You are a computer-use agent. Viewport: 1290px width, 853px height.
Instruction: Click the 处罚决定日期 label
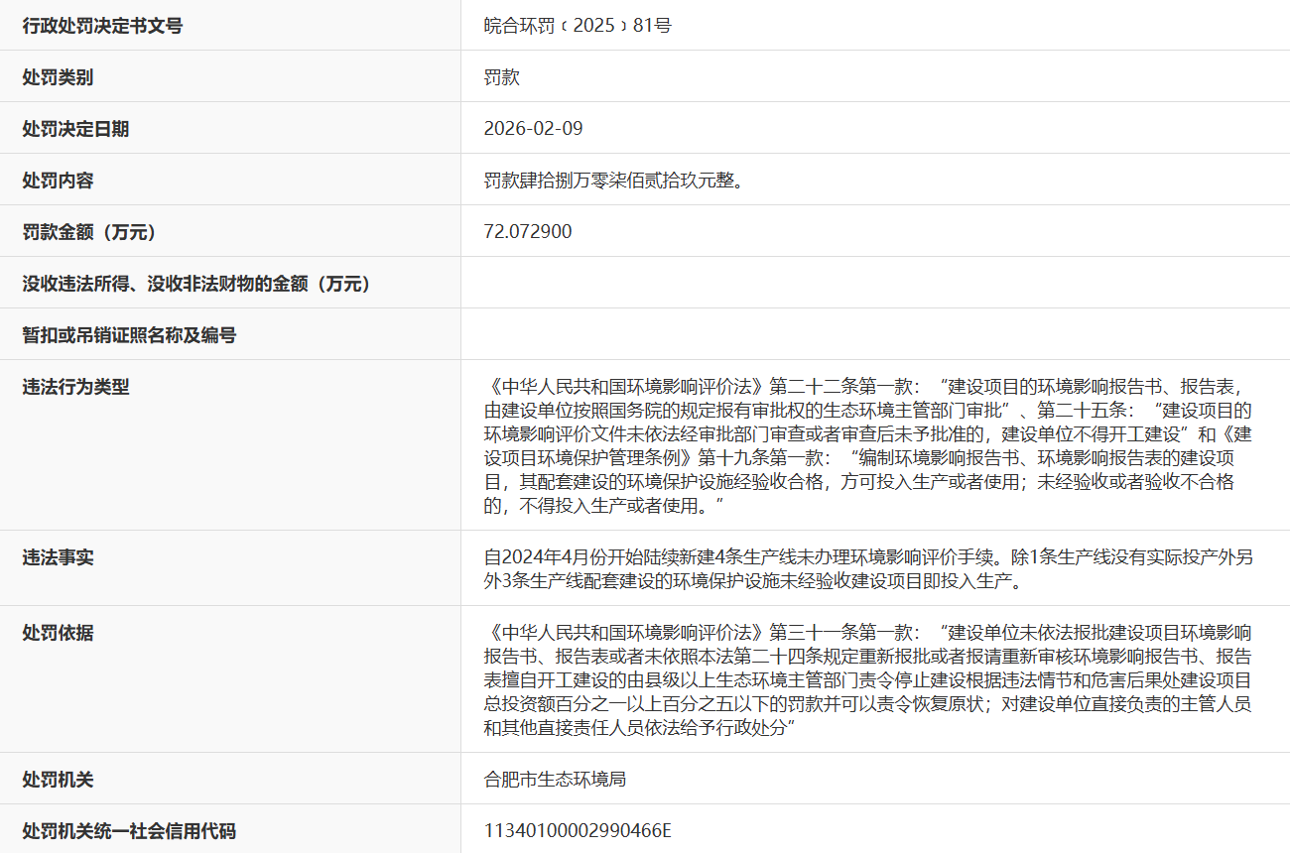(75, 129)
